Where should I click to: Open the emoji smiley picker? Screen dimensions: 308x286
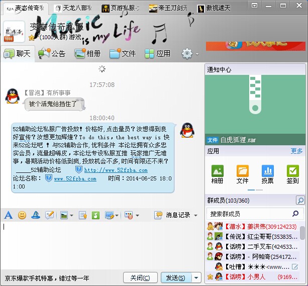[x=22, y=215]
